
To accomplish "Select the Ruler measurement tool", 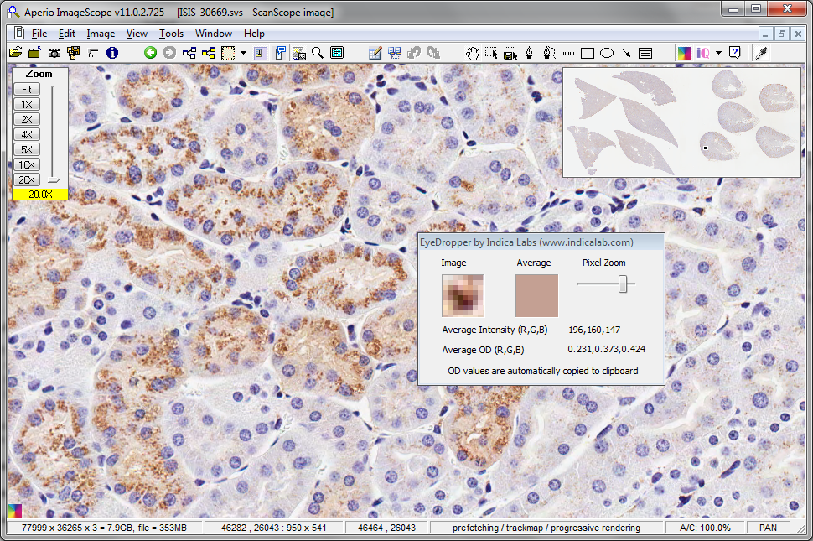I will click(568, 53).
